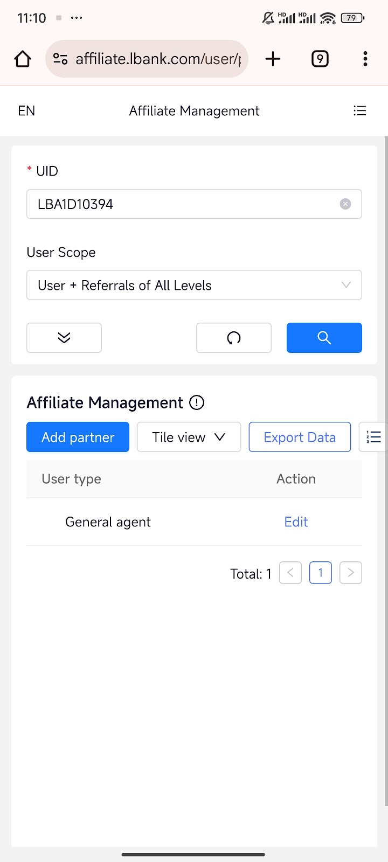Open the Tile view dropdown
Viewport: 388px width, 862px height.
point(189,437)
